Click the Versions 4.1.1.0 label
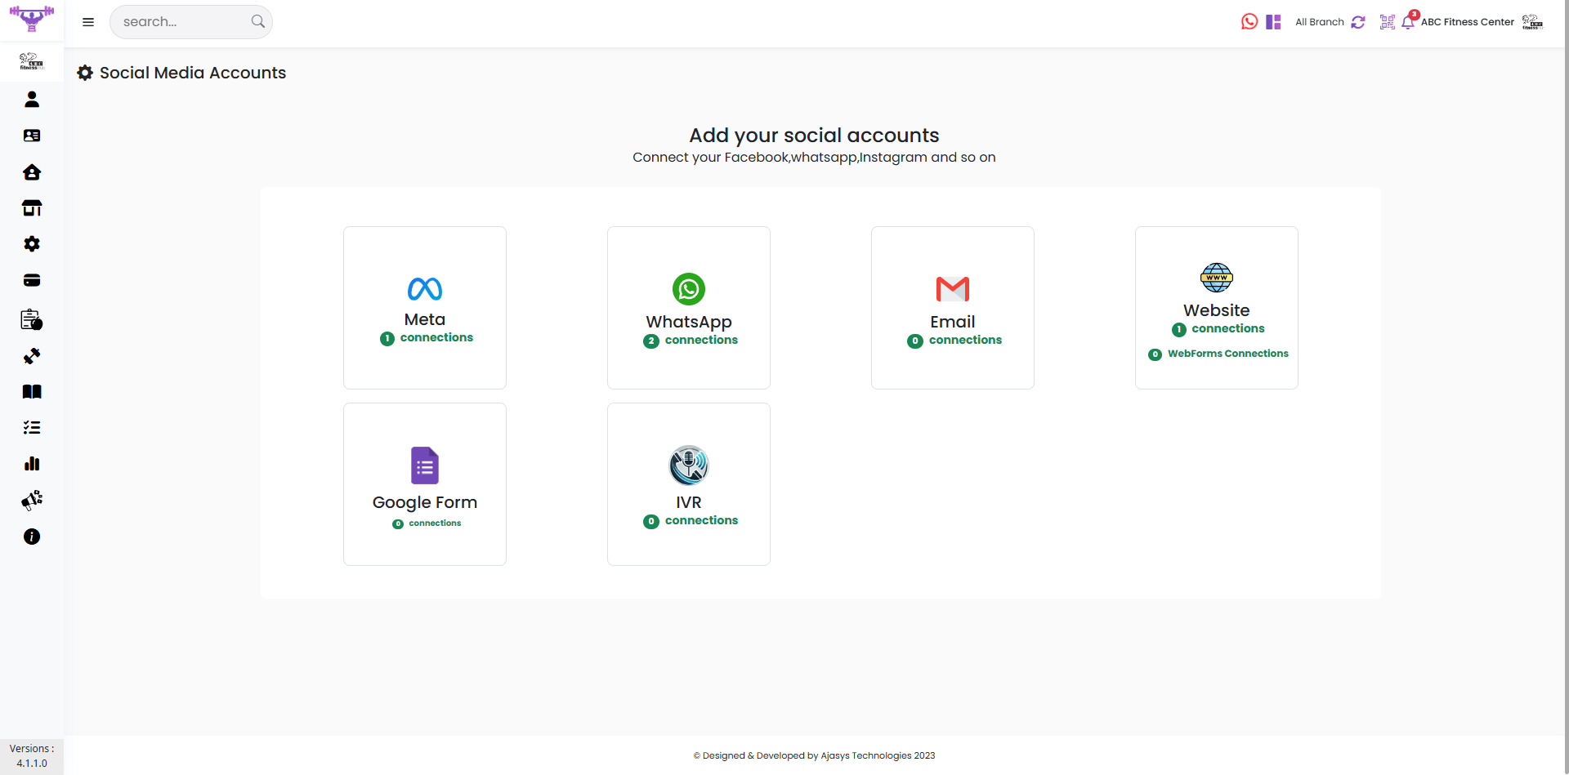Viewport: 1569px width, 775px height. pos(32,756)
